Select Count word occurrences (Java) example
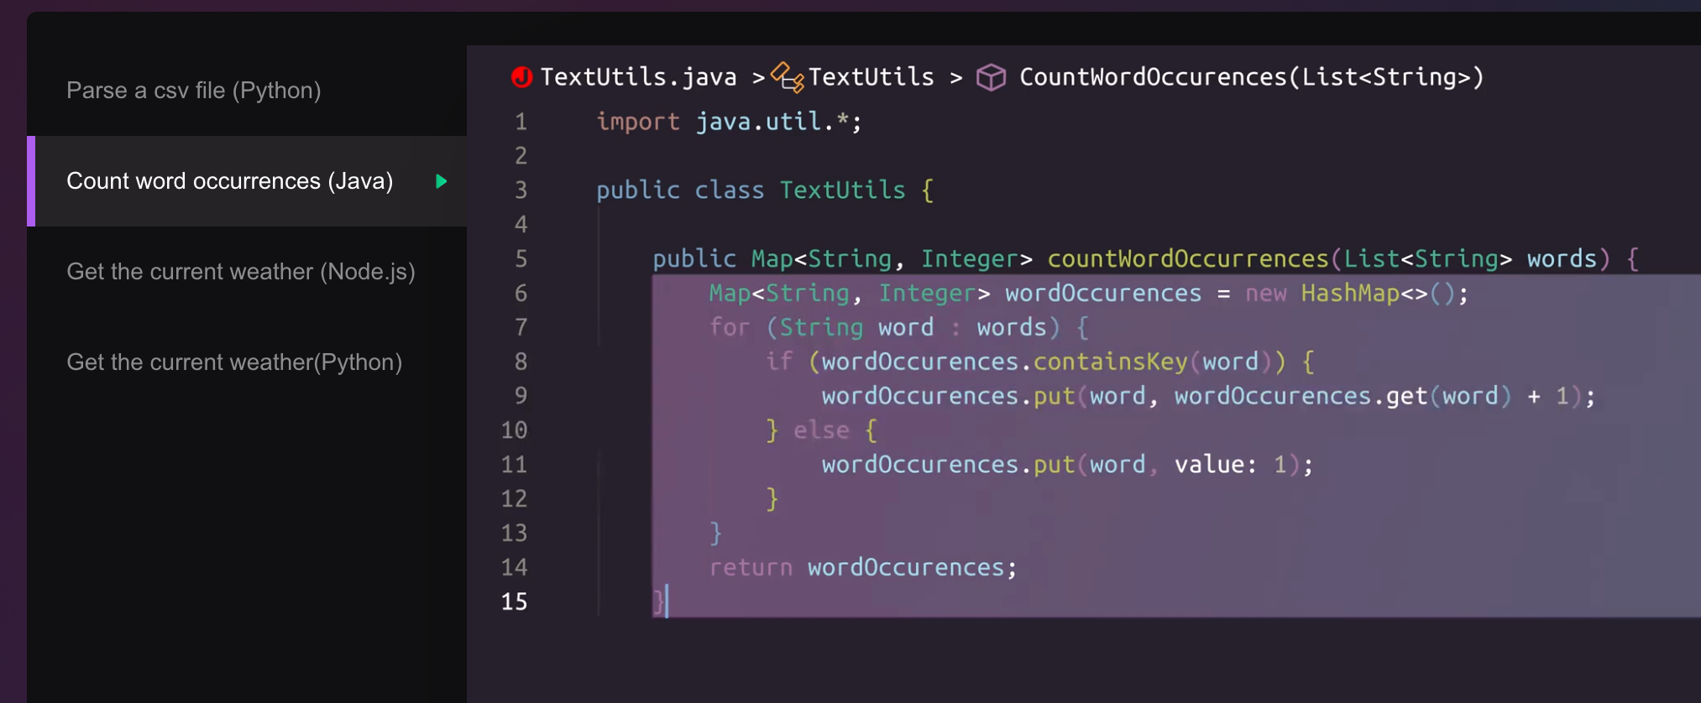 229,181
